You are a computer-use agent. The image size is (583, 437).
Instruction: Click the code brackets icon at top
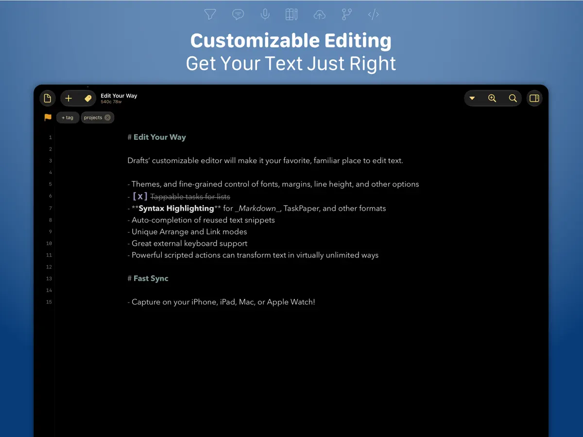click(x=373, y=15)
